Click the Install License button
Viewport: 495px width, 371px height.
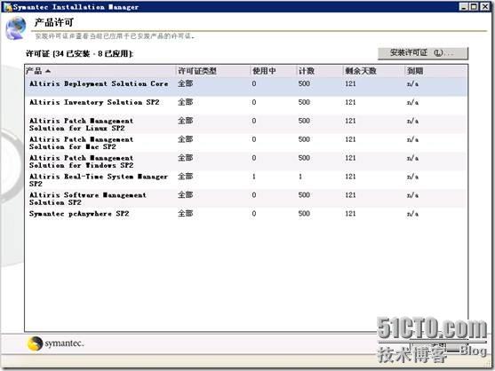click(423, 53)
